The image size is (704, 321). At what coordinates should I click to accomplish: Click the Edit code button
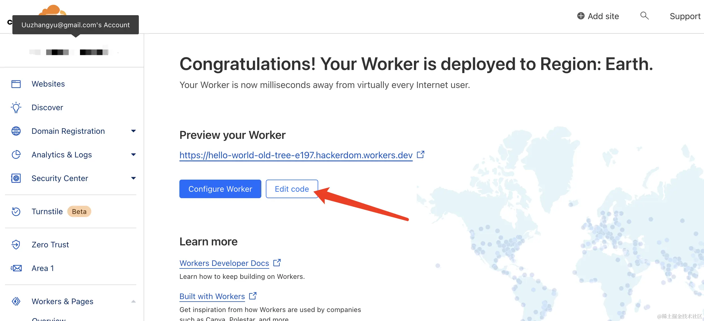click(x=292, y=189)
